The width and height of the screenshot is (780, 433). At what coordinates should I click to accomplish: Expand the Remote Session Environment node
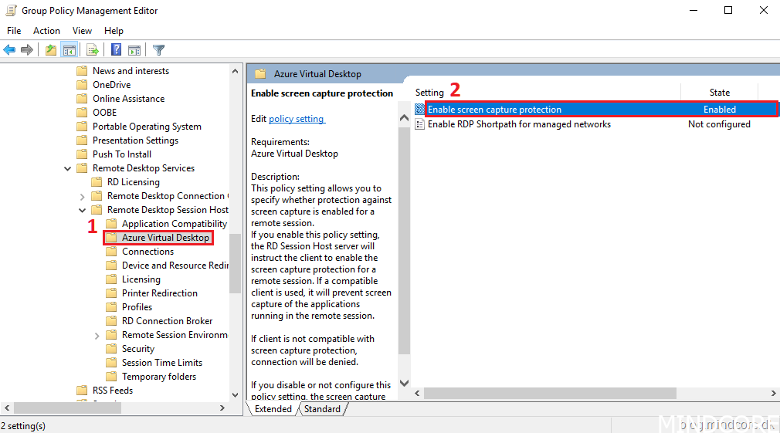[x=97, y=335]
